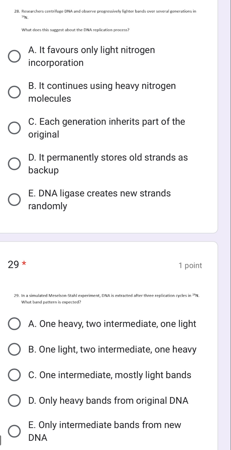Click the label text 'C. Each generation inherits part of the original'
231x450 pixels.
[106, 128]
